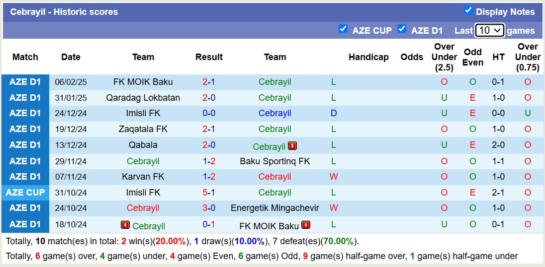Click the AZE D1 label on 06/02/25 row
The width and height of the screenshot is (545, 267).
tap(25, 82)
